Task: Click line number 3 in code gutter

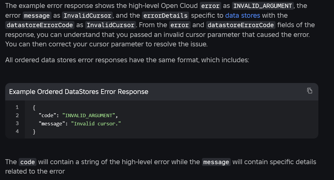Action: click(17, 123)
